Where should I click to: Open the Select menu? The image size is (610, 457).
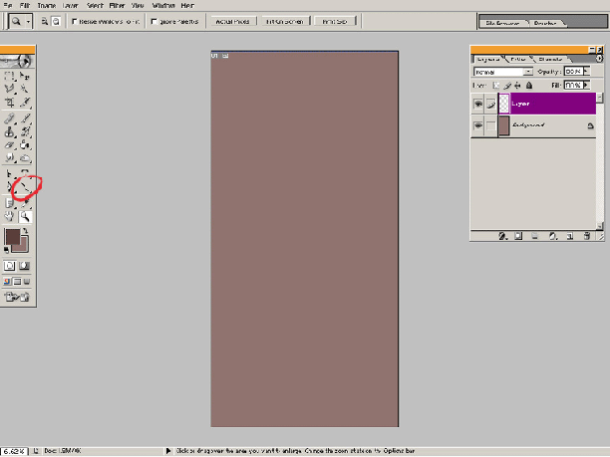tap(95, 5)
